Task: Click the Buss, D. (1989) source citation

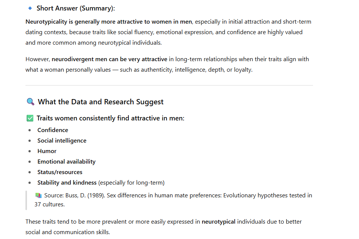Action: tap(173, 200)
